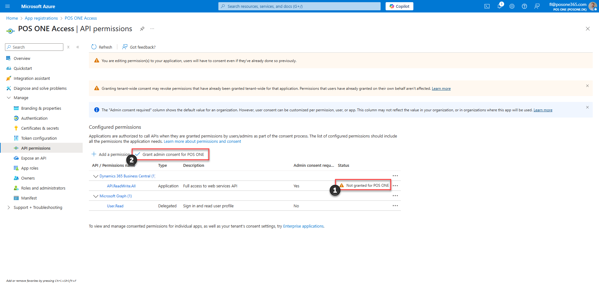Open ellipsis menu for User.Read row
The height and width of the screenshot is (284, 599).
tap(395, 206)
